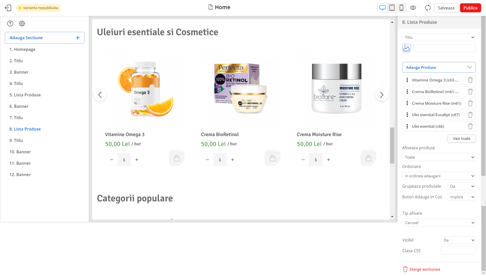Click the Publica button
Image resolution: width=486 pixels, height=276 pixels.
pyautogui.click(x=470, y=8)
